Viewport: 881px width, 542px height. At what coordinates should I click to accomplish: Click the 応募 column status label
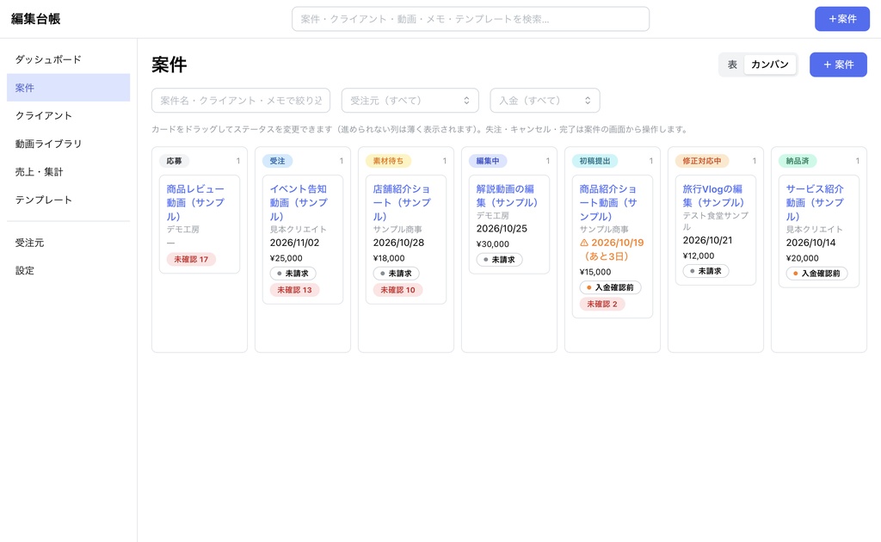[x=174, y=161]
